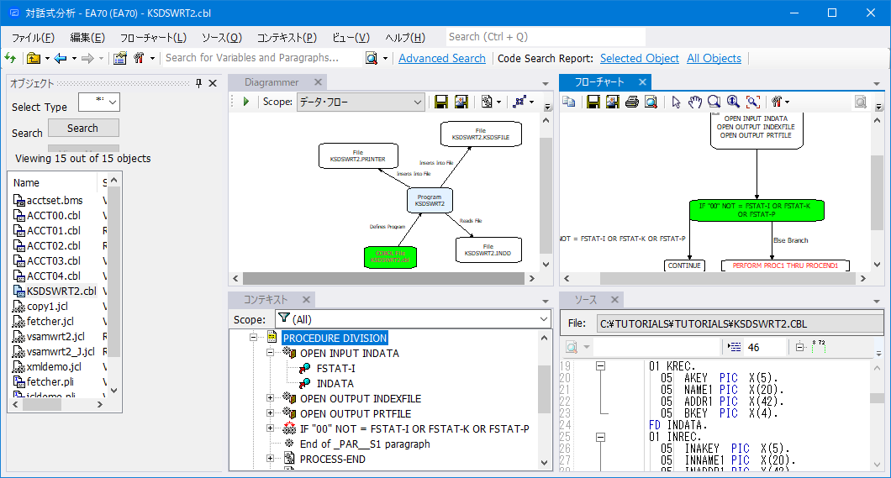This screenshot has width=891, height=478.
Task: Click the green refresh arrows icon
Action: tap(10, 58)
